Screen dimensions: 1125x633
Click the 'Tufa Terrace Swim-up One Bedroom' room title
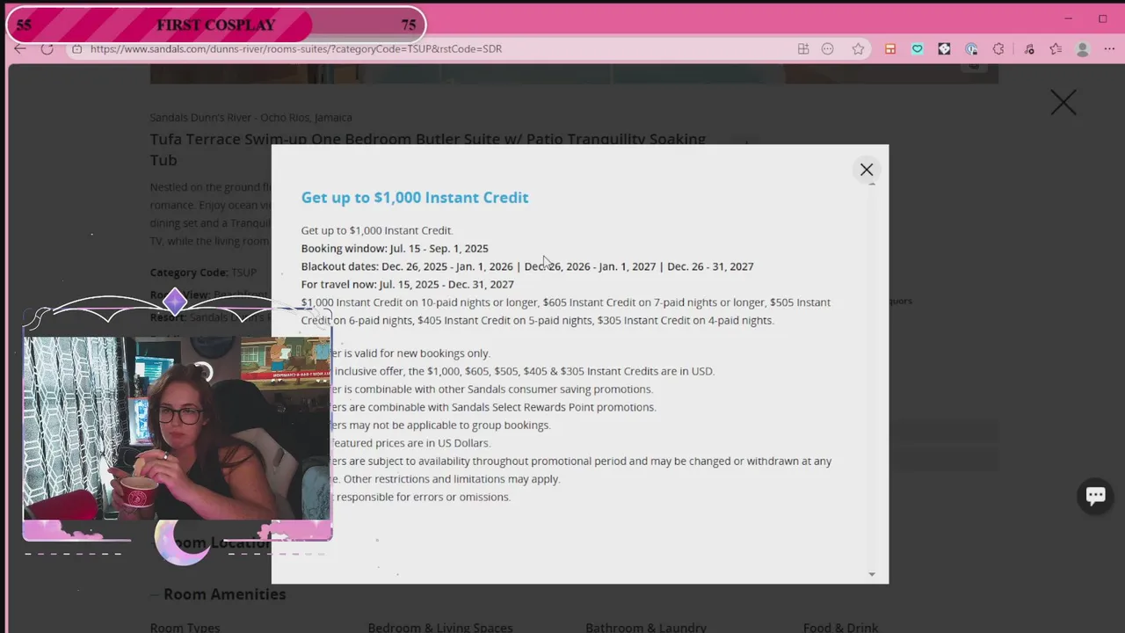click(428, 149)
